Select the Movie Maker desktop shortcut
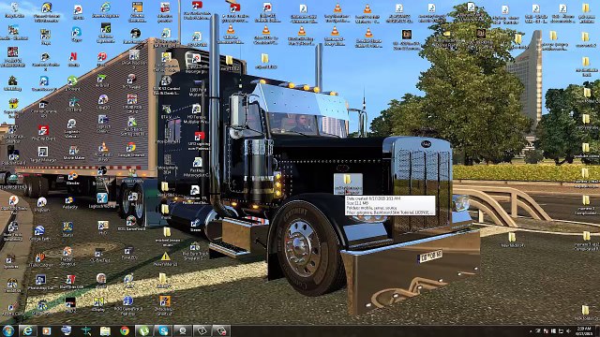 (73, 152)
